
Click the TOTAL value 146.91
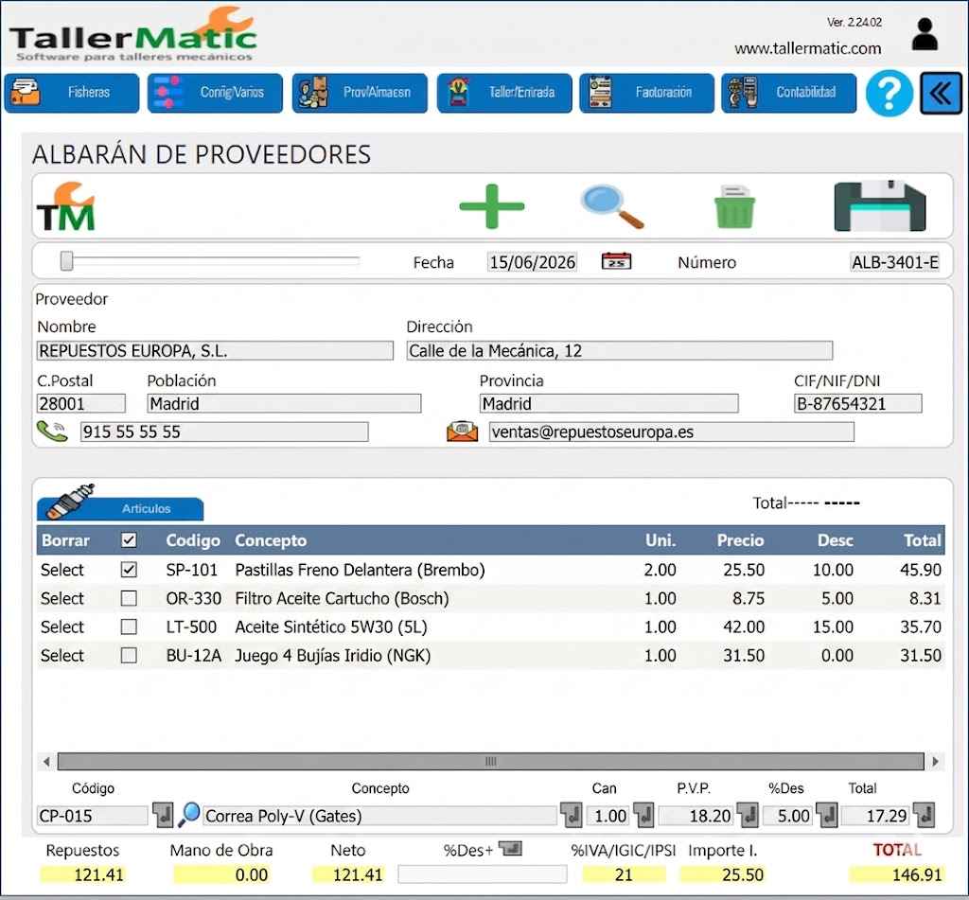897,874
